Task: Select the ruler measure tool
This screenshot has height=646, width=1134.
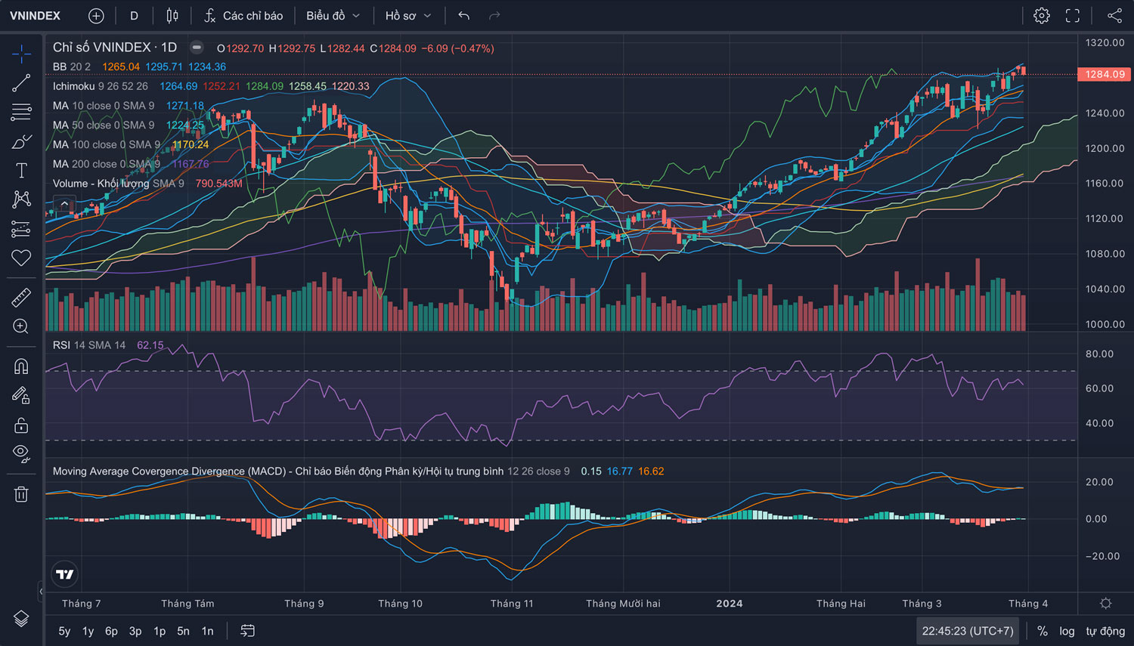Action: [x=21, y=298]
